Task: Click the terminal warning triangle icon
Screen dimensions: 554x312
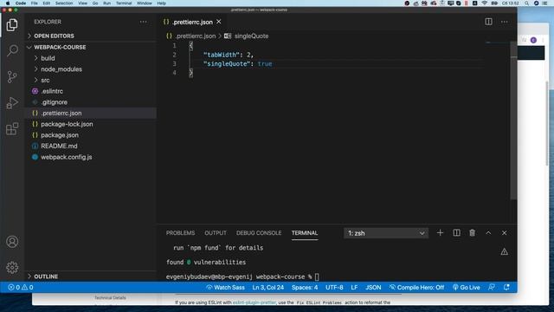Action: point(504,251)
